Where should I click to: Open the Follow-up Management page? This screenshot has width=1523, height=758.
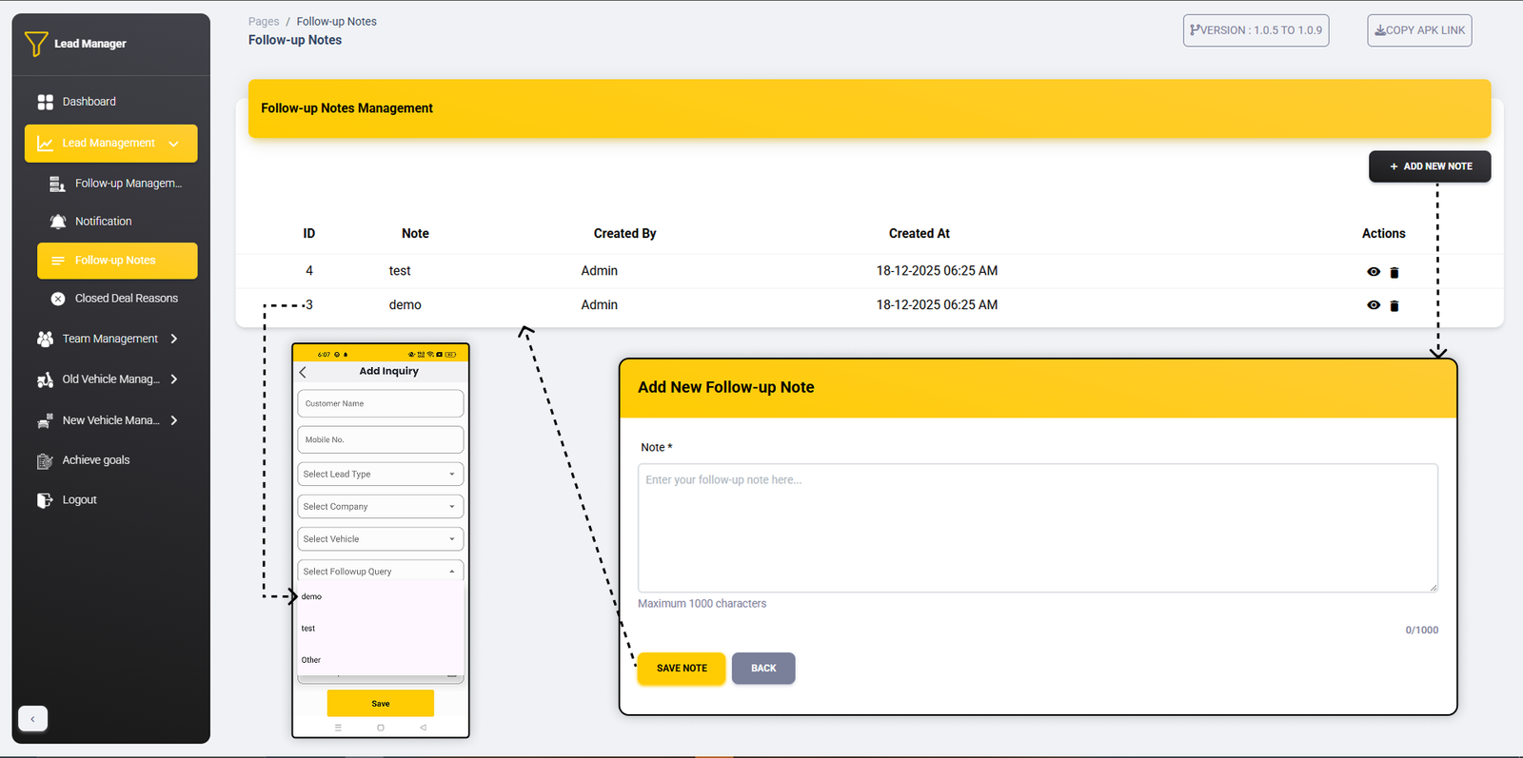tap(128, 184)
